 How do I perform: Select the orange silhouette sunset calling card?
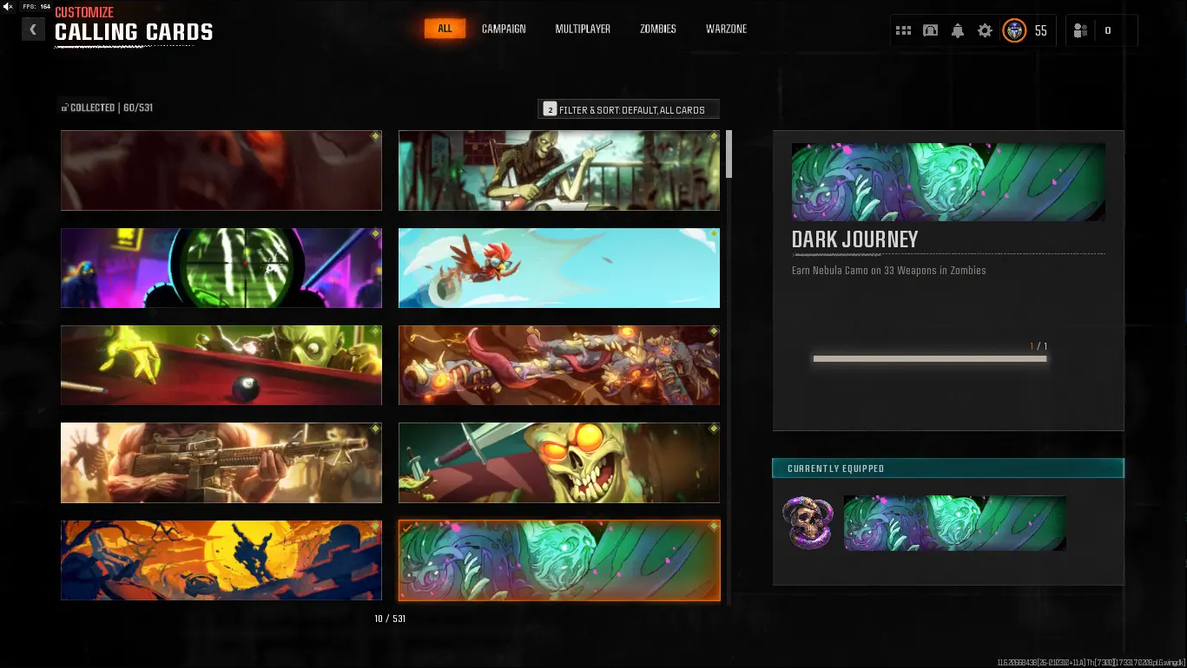click(x=221, y=560)
